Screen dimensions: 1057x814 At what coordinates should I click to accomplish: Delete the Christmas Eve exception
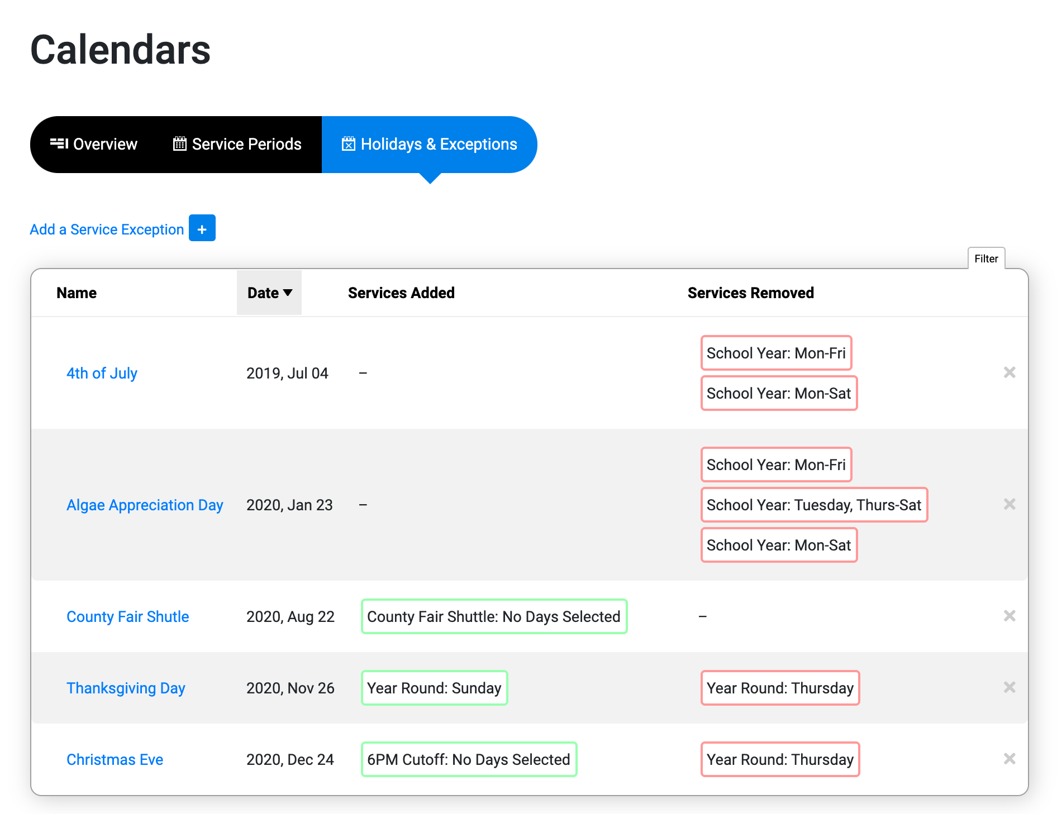point(1009,759)
